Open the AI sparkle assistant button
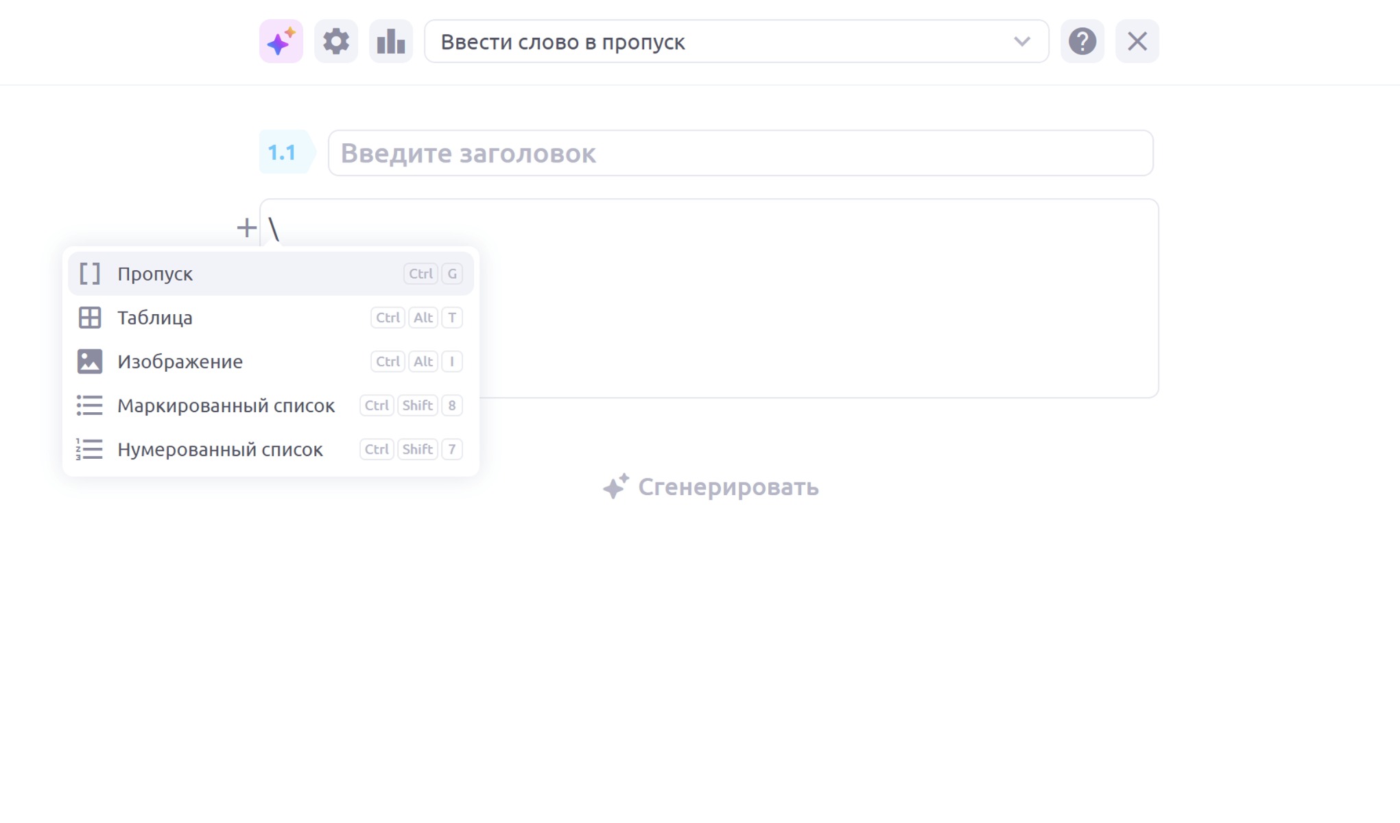1400x823 pixels. [x=281, y=41]
